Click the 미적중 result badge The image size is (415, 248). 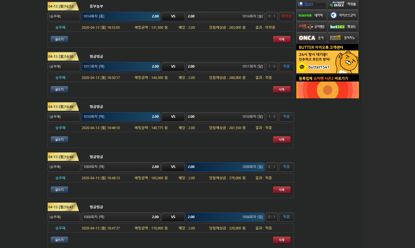(286, 16)
